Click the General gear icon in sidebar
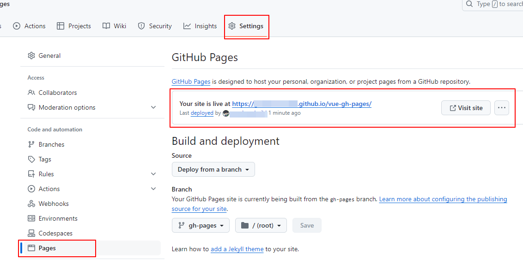The width and height of the screenshot is (523, 266). point(31,56)
